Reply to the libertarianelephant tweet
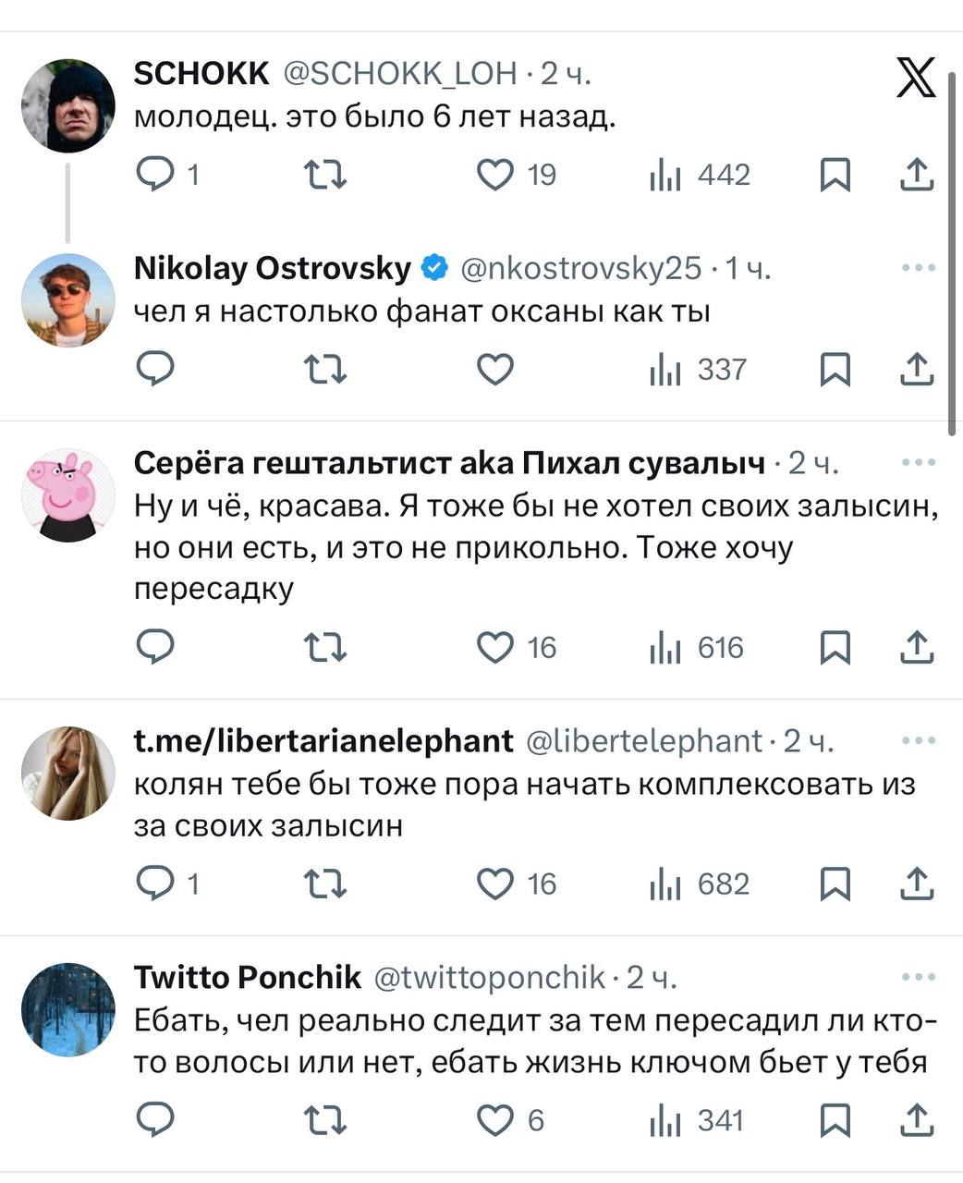 coord(155,884)
